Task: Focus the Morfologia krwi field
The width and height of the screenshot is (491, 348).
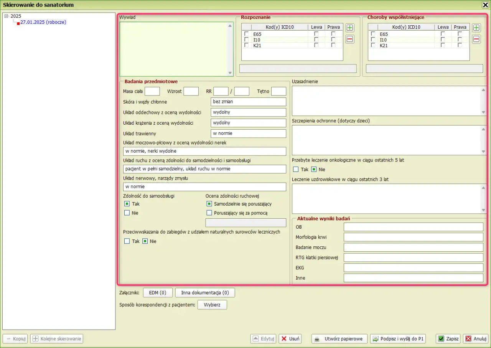Action: coord(414,237)
